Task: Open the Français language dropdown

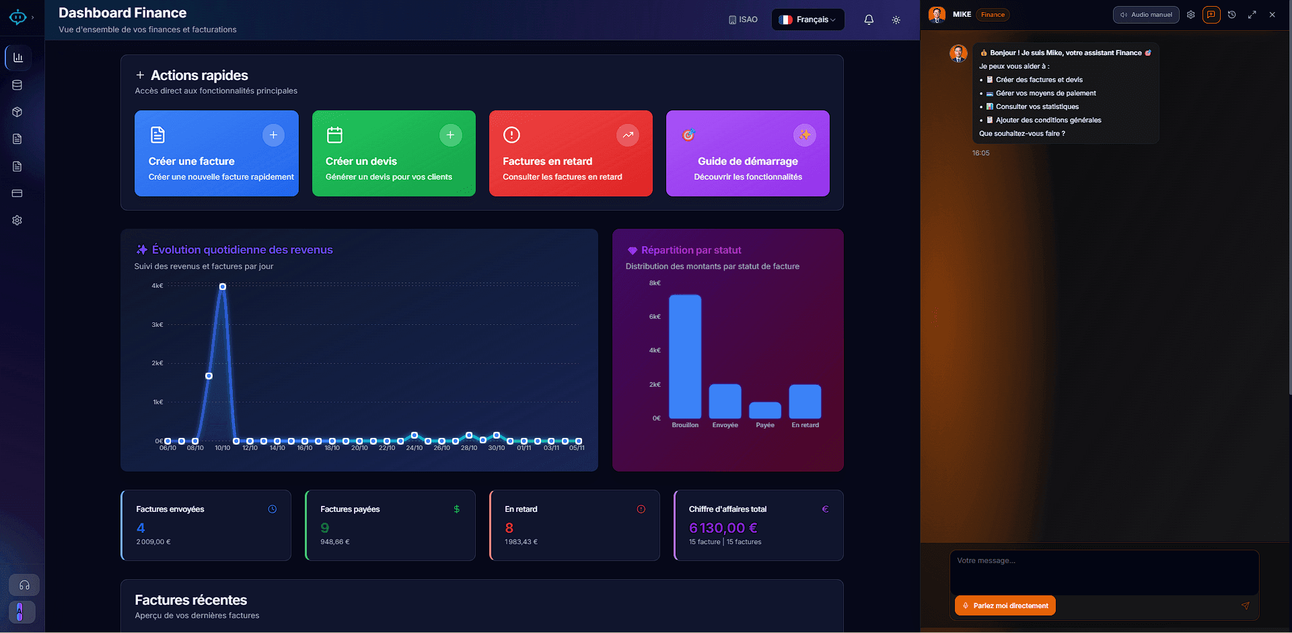Action: pyautogui.click(x=808, y=20)
